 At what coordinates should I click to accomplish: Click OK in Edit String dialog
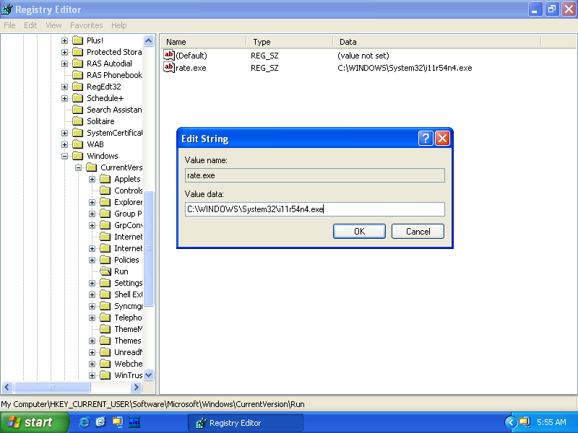click(x=359, y=231)
